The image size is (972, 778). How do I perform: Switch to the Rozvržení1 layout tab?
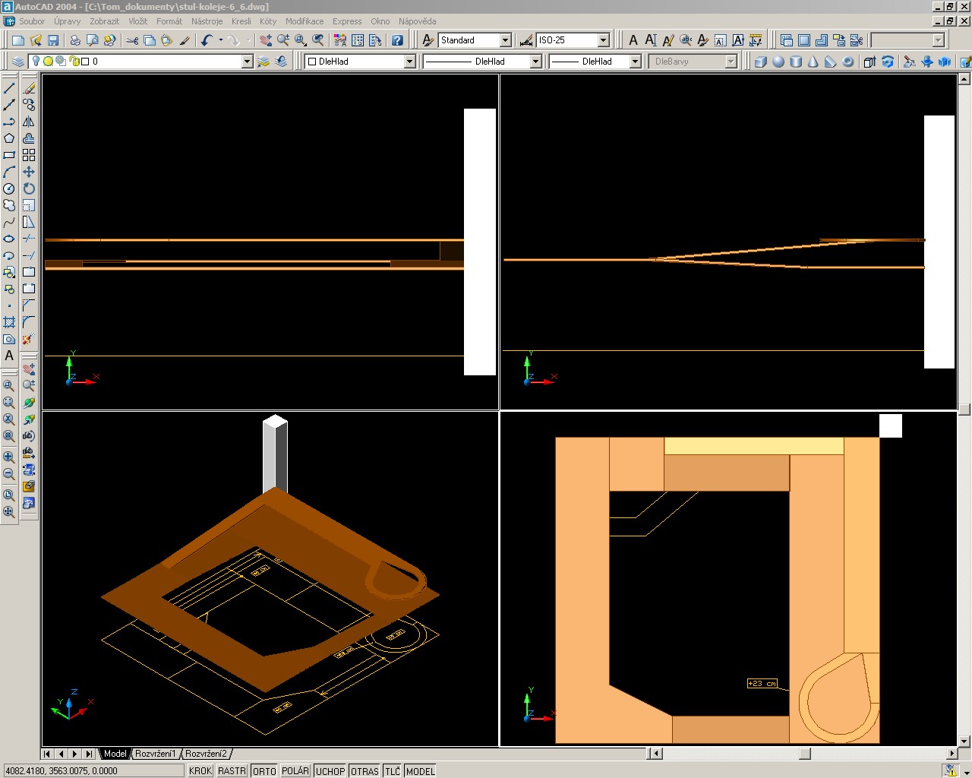click(155, 754)
